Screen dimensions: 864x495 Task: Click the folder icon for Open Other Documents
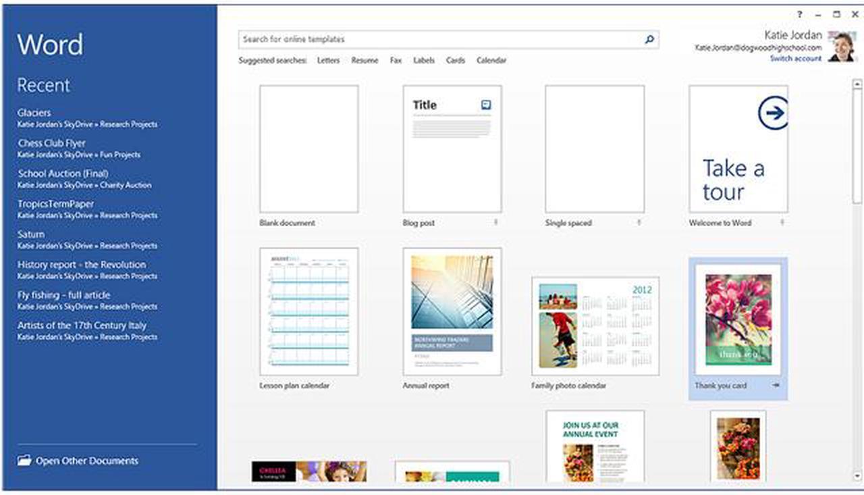(24, 461)
